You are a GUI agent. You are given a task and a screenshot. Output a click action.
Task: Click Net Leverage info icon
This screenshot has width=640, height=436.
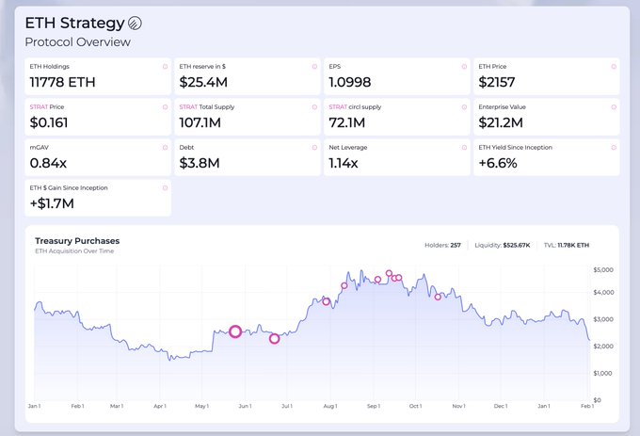pyautogui.click(x=464, y=148)
